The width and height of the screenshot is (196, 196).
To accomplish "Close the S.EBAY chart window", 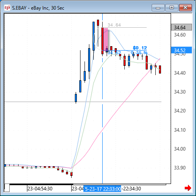I will [x=186, y=8].
